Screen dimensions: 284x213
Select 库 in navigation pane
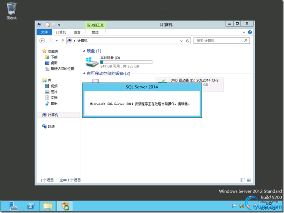47,80
